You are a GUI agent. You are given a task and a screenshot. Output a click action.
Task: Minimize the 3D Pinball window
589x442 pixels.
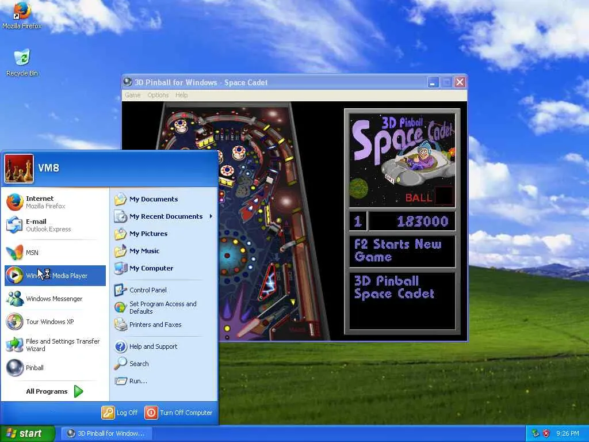pyautogui.click(x=433, y=82)
